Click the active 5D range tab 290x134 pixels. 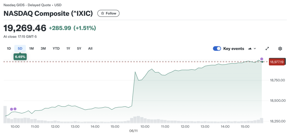click(20, 48)
